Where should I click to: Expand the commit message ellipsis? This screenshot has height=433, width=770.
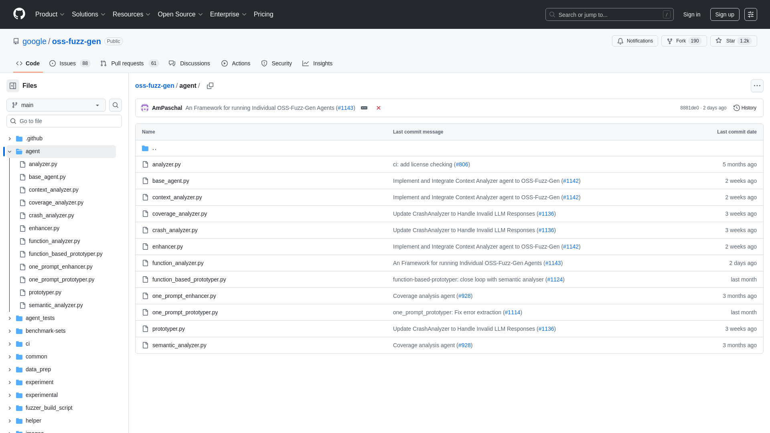(x=364, y=108)
